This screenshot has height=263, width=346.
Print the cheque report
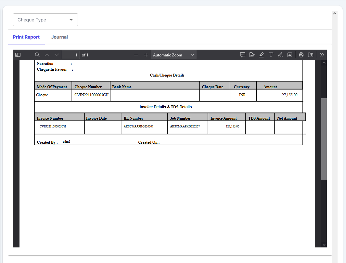coord(301,55)
